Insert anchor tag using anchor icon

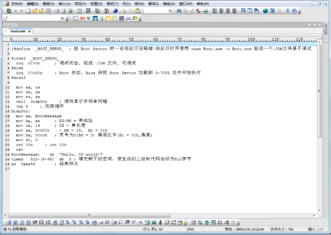pyautogui.click(x=161, y=222)
